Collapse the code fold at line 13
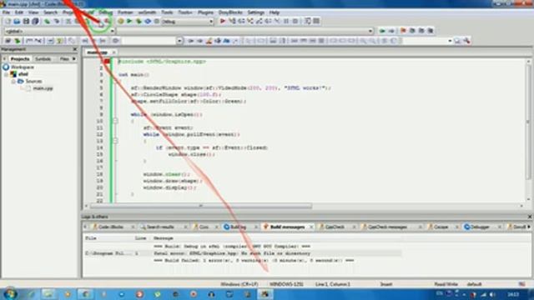Viewport: 534px width, 300px height. (x=115, y=141)
